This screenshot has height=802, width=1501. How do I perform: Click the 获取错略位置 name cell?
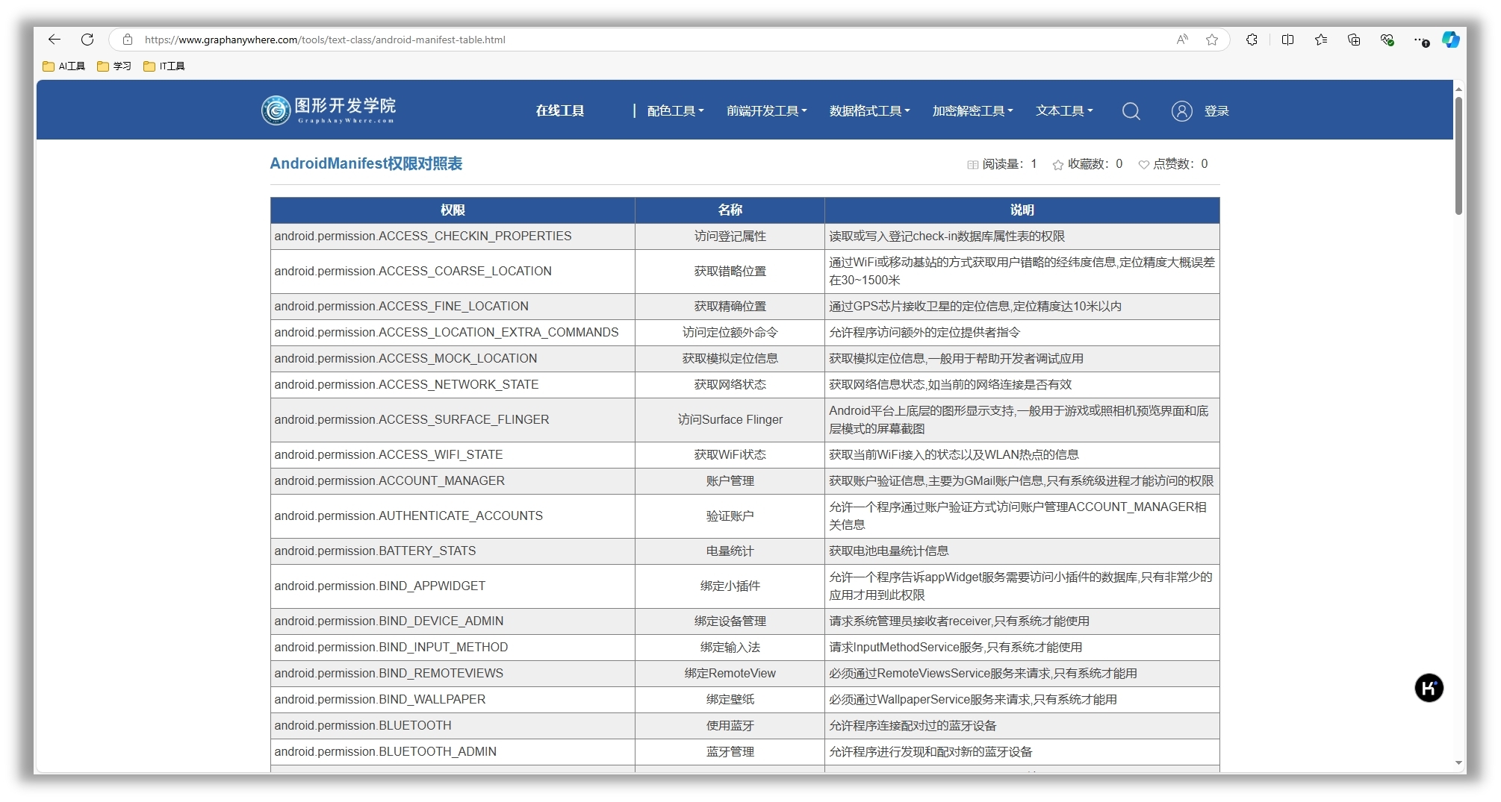(730, 272)
